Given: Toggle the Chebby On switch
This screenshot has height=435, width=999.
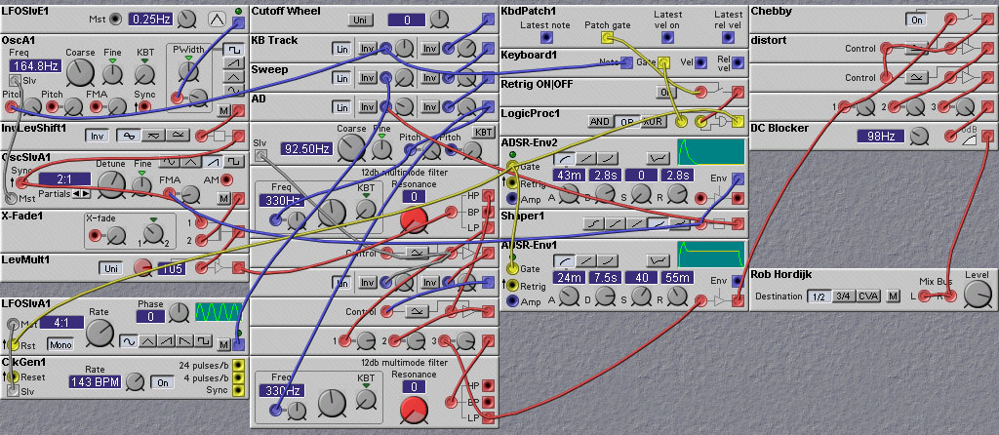Looking at the screenshot, I should click(916, 19).
